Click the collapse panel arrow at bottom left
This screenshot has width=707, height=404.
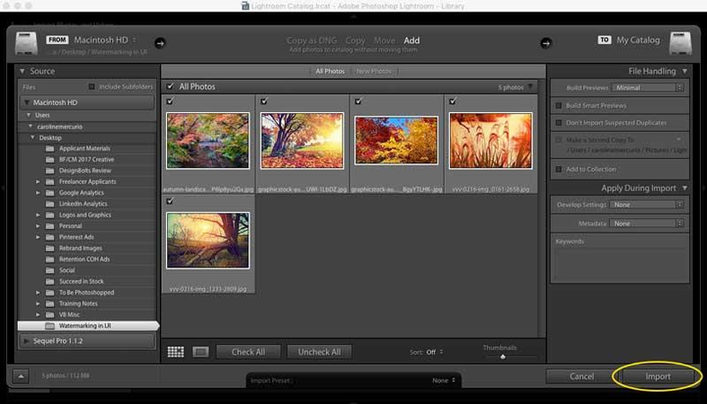pyautogui.click(x=22, y=376)
